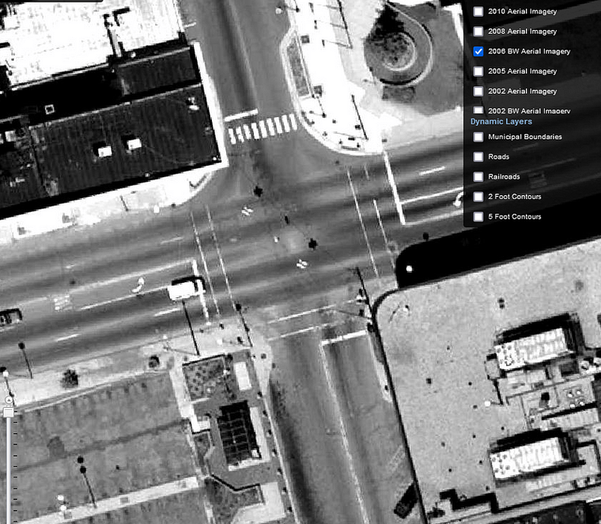Turn on 2008 Aerial Imagery checkbox
This screenshot has height=524, width=601.
[x=478, y=32]
